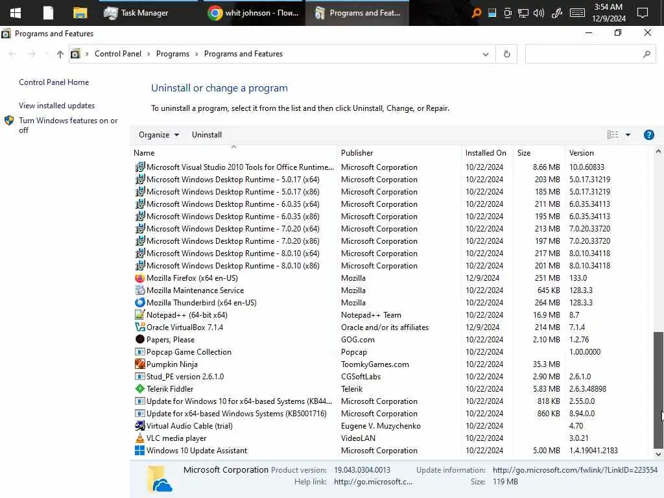Screen dimensions: 664x498
Task: Select the Popcap Game Collection row
Action: point(390,352)
